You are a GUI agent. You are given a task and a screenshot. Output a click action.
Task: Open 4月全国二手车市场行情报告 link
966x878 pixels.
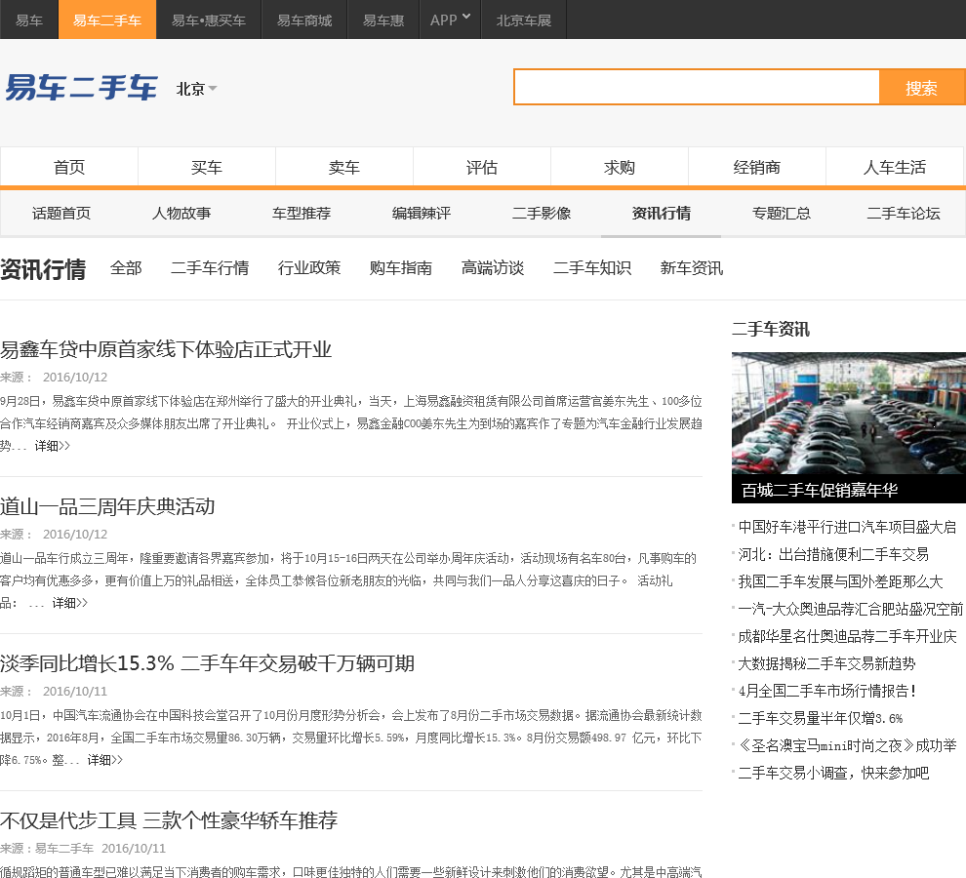pyautogui.click(x=826, y=691)
